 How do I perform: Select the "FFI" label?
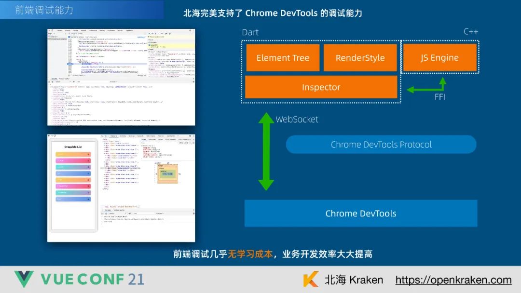coord(440,97)
